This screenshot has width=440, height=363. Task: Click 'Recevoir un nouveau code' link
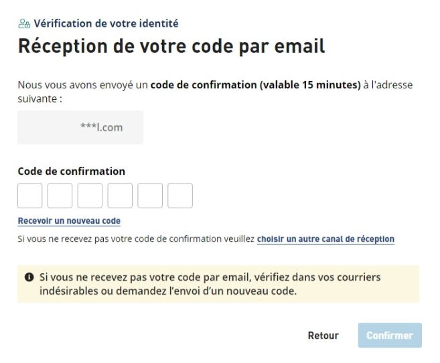[x=69, y=221]
